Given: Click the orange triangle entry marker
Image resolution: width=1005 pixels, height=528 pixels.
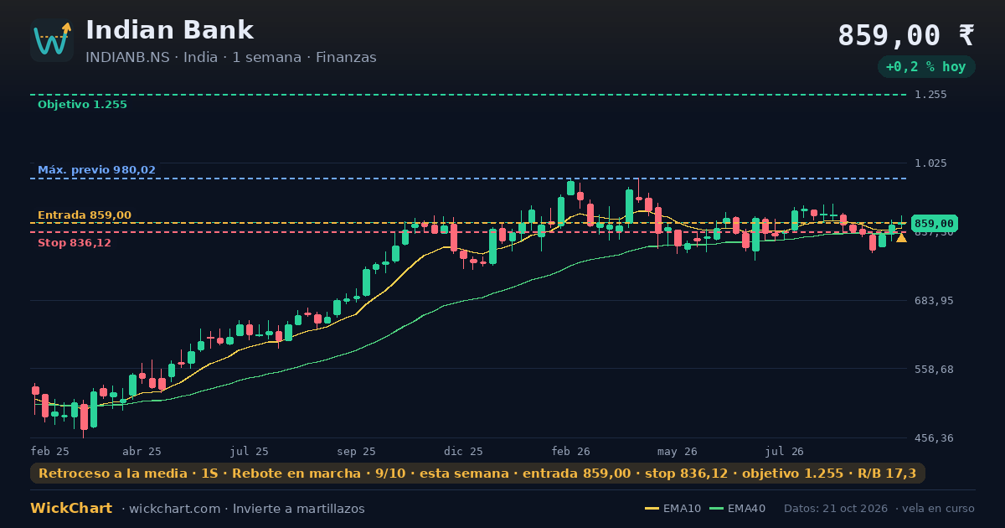Looking at the screenshot, I should pos(901,238).
